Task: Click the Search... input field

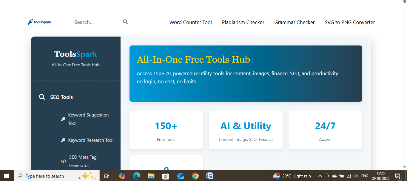Action: pyautogui.click(x=95, y=22)
